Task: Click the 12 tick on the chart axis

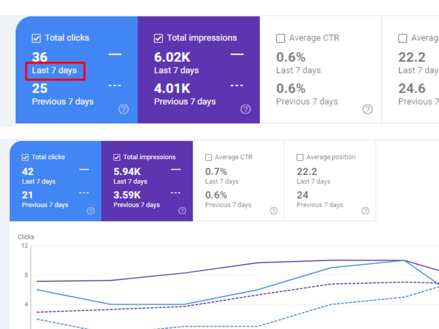Action: click(25, 246)
